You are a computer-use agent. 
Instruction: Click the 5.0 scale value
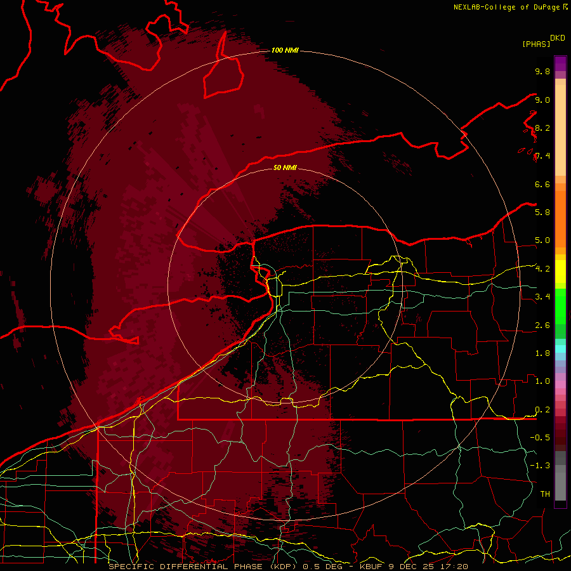click(542, 240)
